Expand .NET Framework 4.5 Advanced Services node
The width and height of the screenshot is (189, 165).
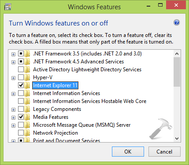click(x=13, y=62)
